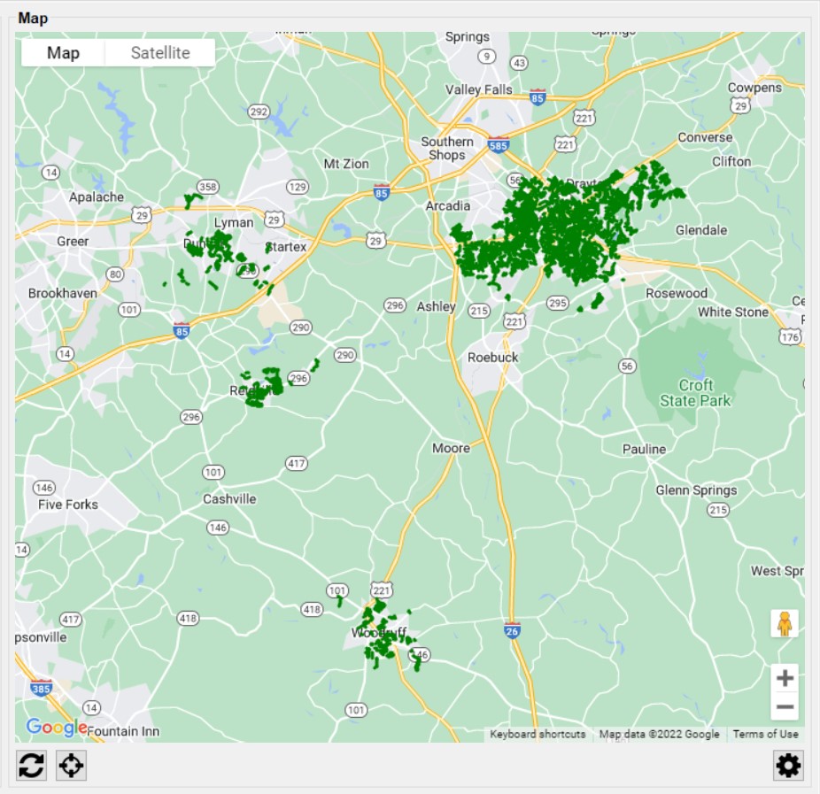Open Terms of Use link
Screen dimensions: 820x794
[x=766, y=734]
